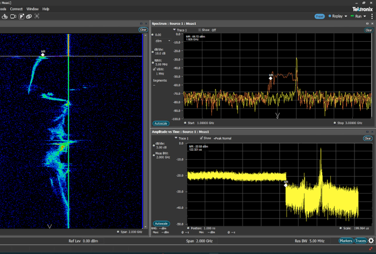This screenshot has height=254, width=376.
Task: Open the three-dot overflow menu
Action: pos(372,16)
